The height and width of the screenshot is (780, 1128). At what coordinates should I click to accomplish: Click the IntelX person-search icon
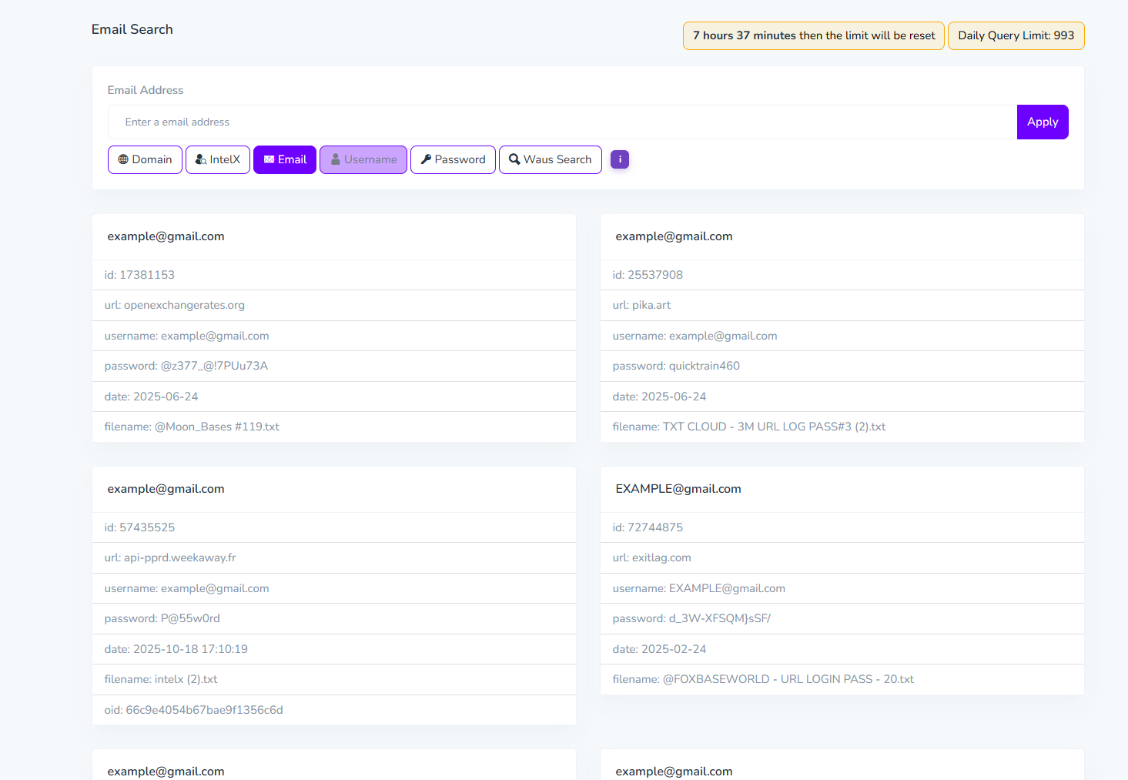click(201, 159)
